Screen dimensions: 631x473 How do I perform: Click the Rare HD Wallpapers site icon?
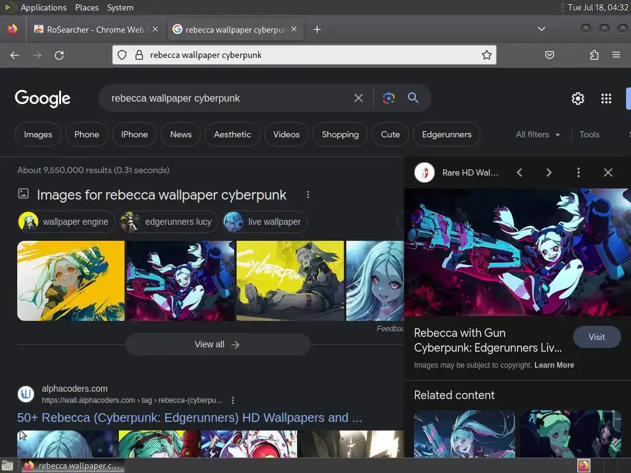pyautogui.click(x=425, y=172)
